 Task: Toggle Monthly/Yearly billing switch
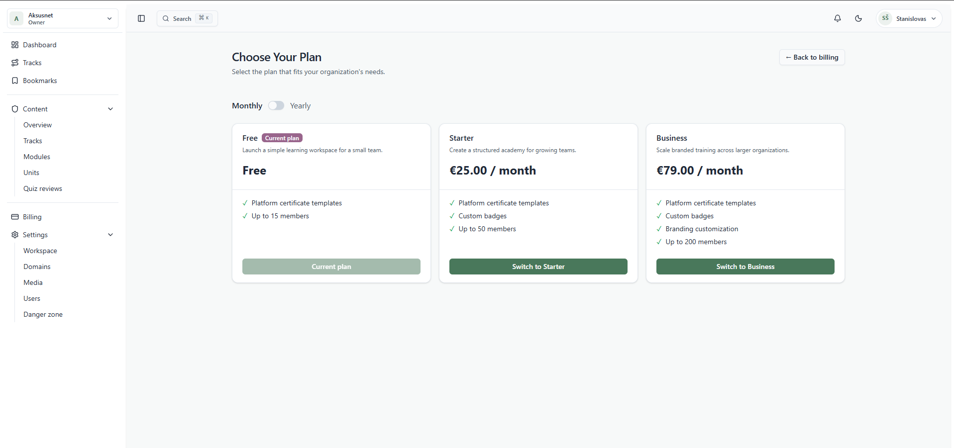(276, 105)
